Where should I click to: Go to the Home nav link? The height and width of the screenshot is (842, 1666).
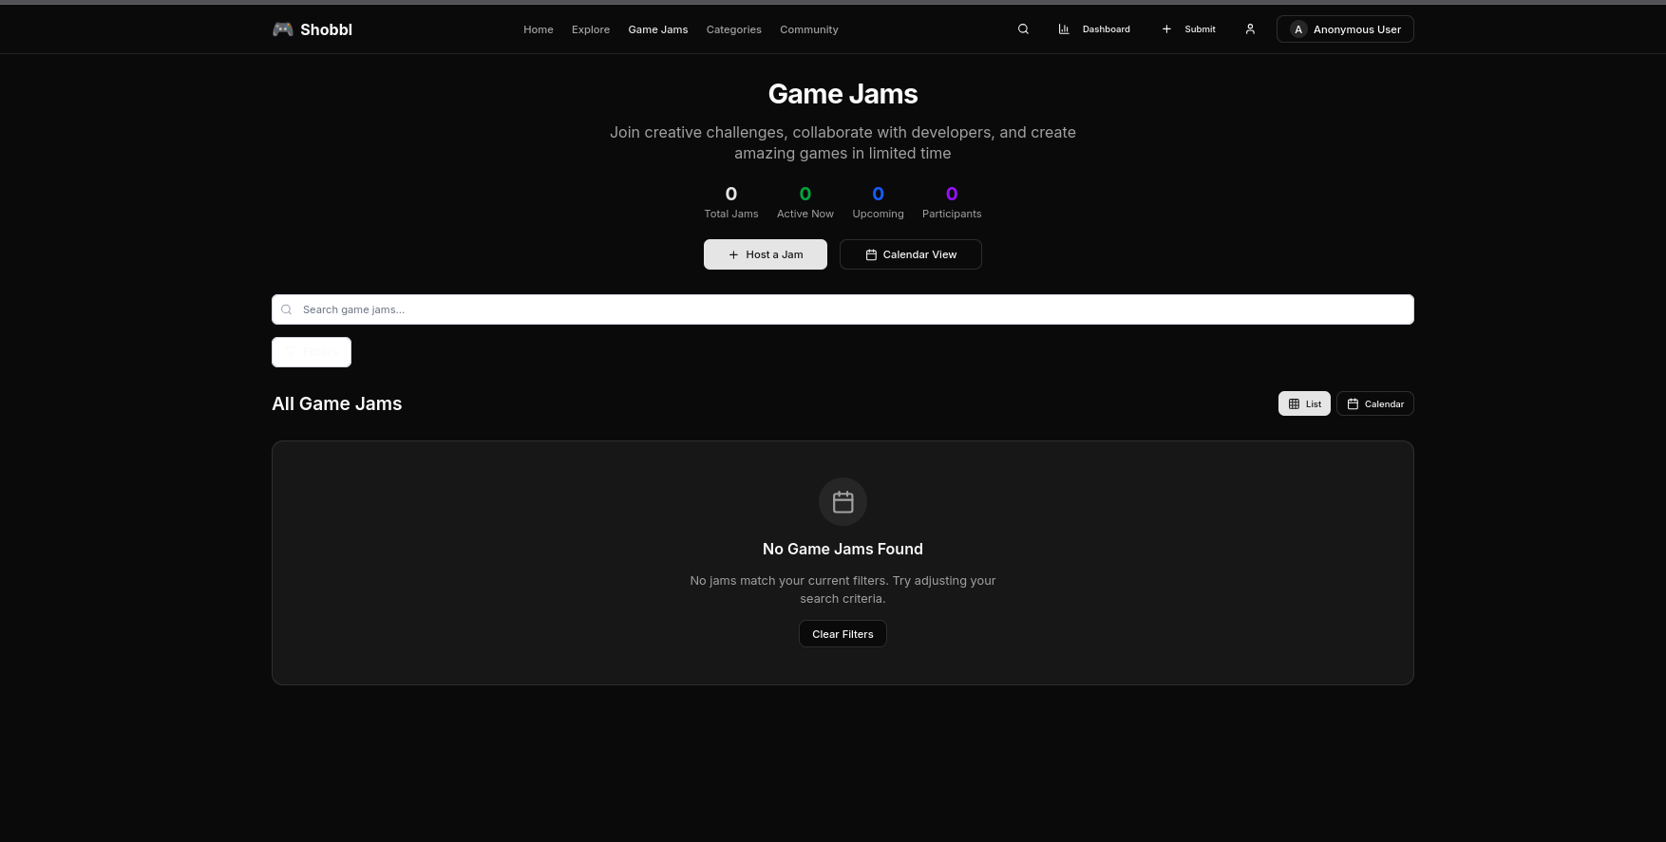point(538,29)
